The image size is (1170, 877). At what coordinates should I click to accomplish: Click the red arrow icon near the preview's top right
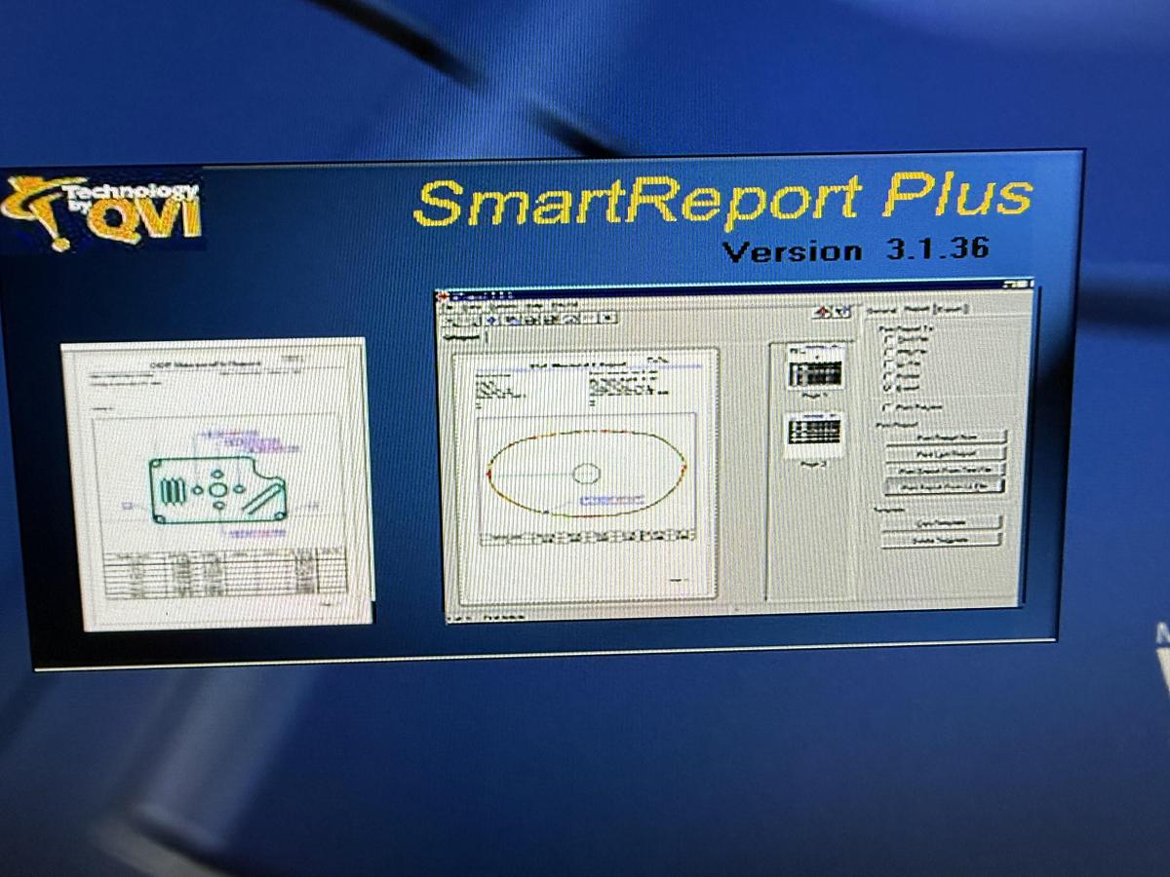click(821, 310)
